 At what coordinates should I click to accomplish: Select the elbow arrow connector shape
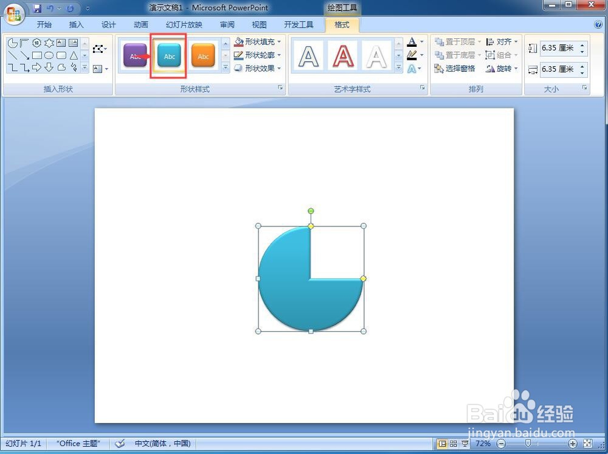point(24,68)
